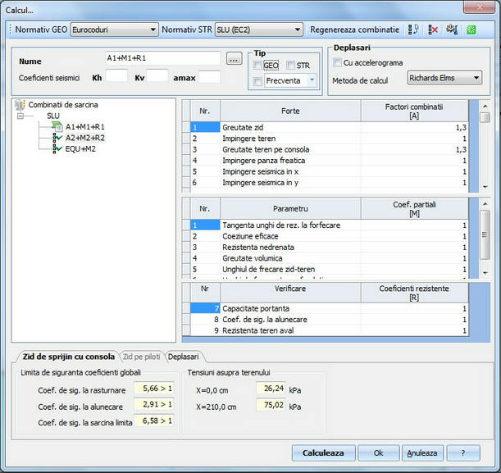Enable the GEO type checkbox
Viewport: 501px width, 473px height.
(257, 65)
